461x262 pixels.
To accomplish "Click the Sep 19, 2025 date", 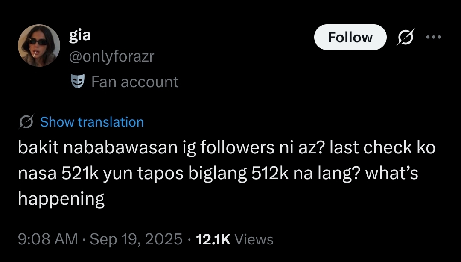I will pyautogui.click(x=136, y=239).
